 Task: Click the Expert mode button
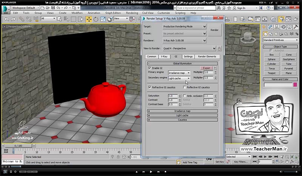click(206, 68)
